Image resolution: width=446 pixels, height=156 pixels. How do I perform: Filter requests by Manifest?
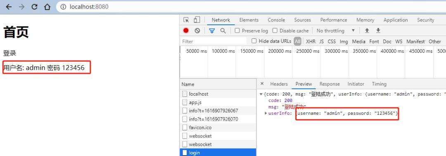[x=415, y=42]
